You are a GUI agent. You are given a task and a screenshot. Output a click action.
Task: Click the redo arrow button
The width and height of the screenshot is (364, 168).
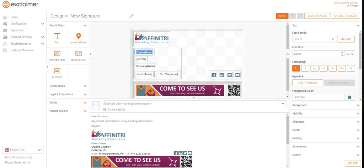coord(300,16)
